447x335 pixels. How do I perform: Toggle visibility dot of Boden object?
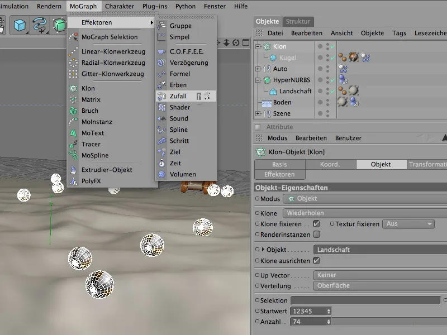tap(320, 102)
